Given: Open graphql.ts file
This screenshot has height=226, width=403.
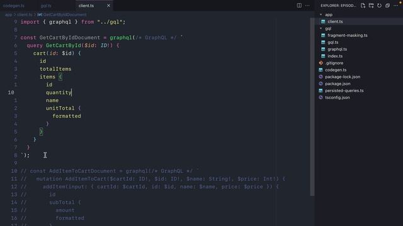Looking at the screenshot, I should tap(338, 49).
